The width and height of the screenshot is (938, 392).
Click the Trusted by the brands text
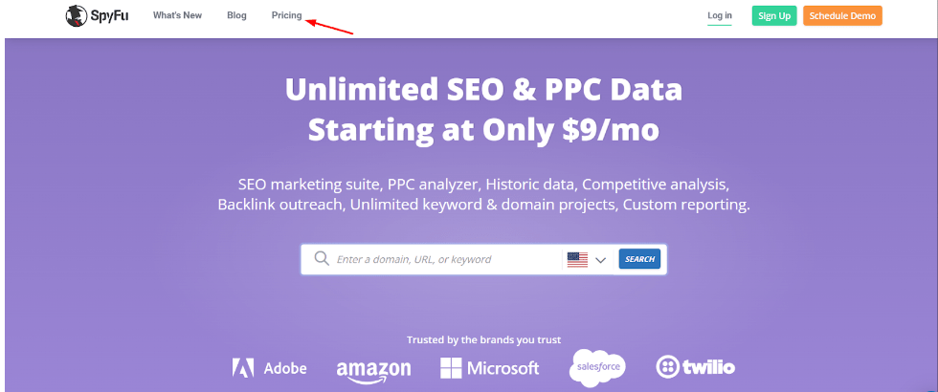484,340
